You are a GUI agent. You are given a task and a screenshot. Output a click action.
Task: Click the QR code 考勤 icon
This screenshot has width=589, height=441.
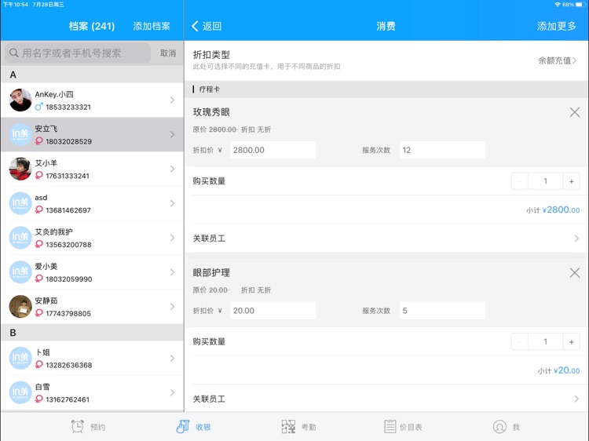point(288,427)
